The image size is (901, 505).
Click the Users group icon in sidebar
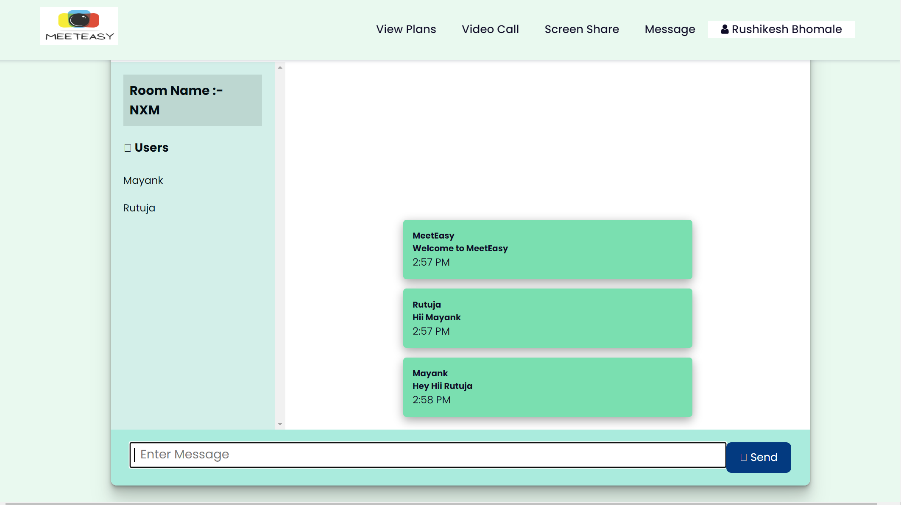pyautogui.click(x=127, y=147)
